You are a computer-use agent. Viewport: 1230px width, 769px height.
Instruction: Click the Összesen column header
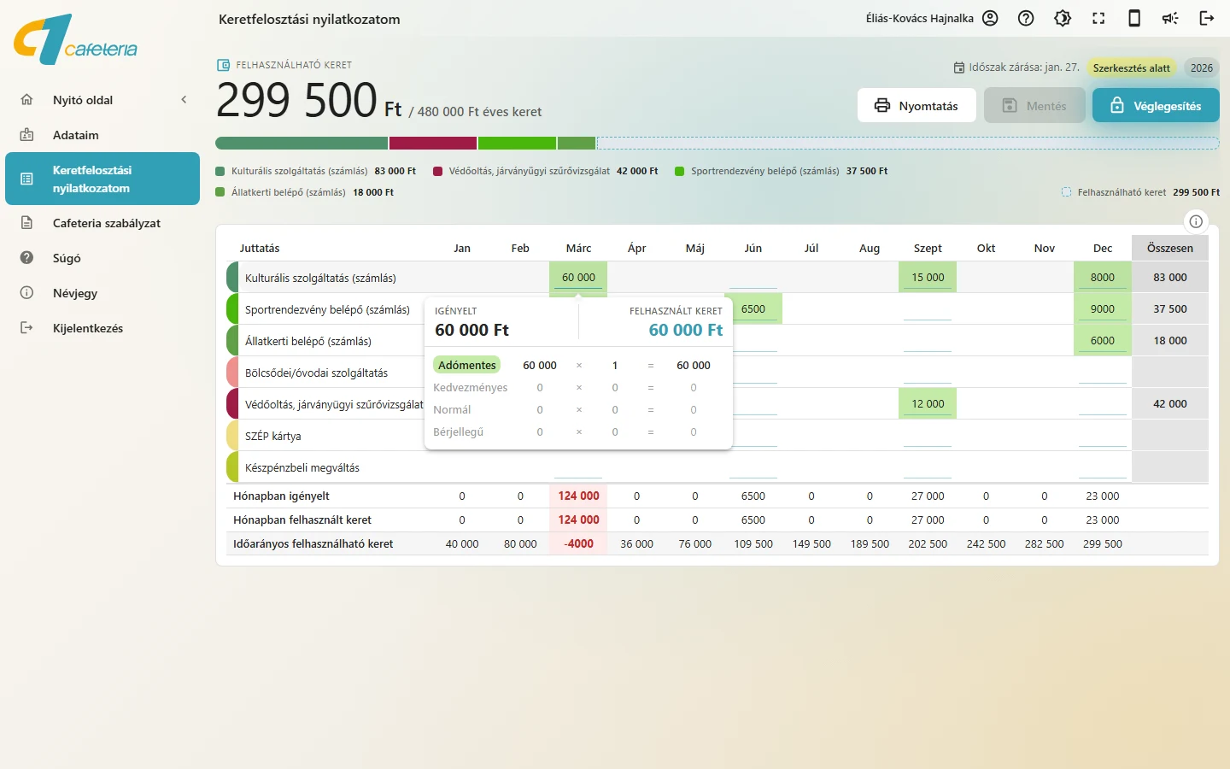[x=1170, y=248]
